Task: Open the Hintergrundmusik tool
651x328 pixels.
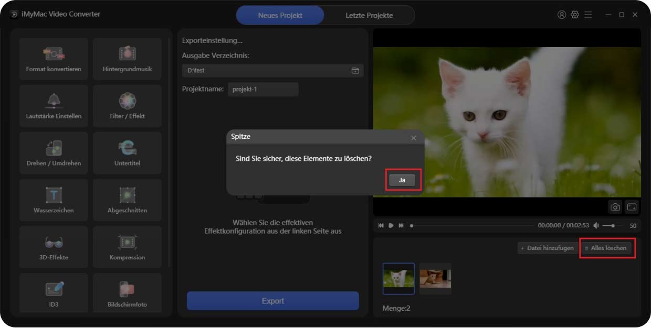Action: [x=127, y=59]
